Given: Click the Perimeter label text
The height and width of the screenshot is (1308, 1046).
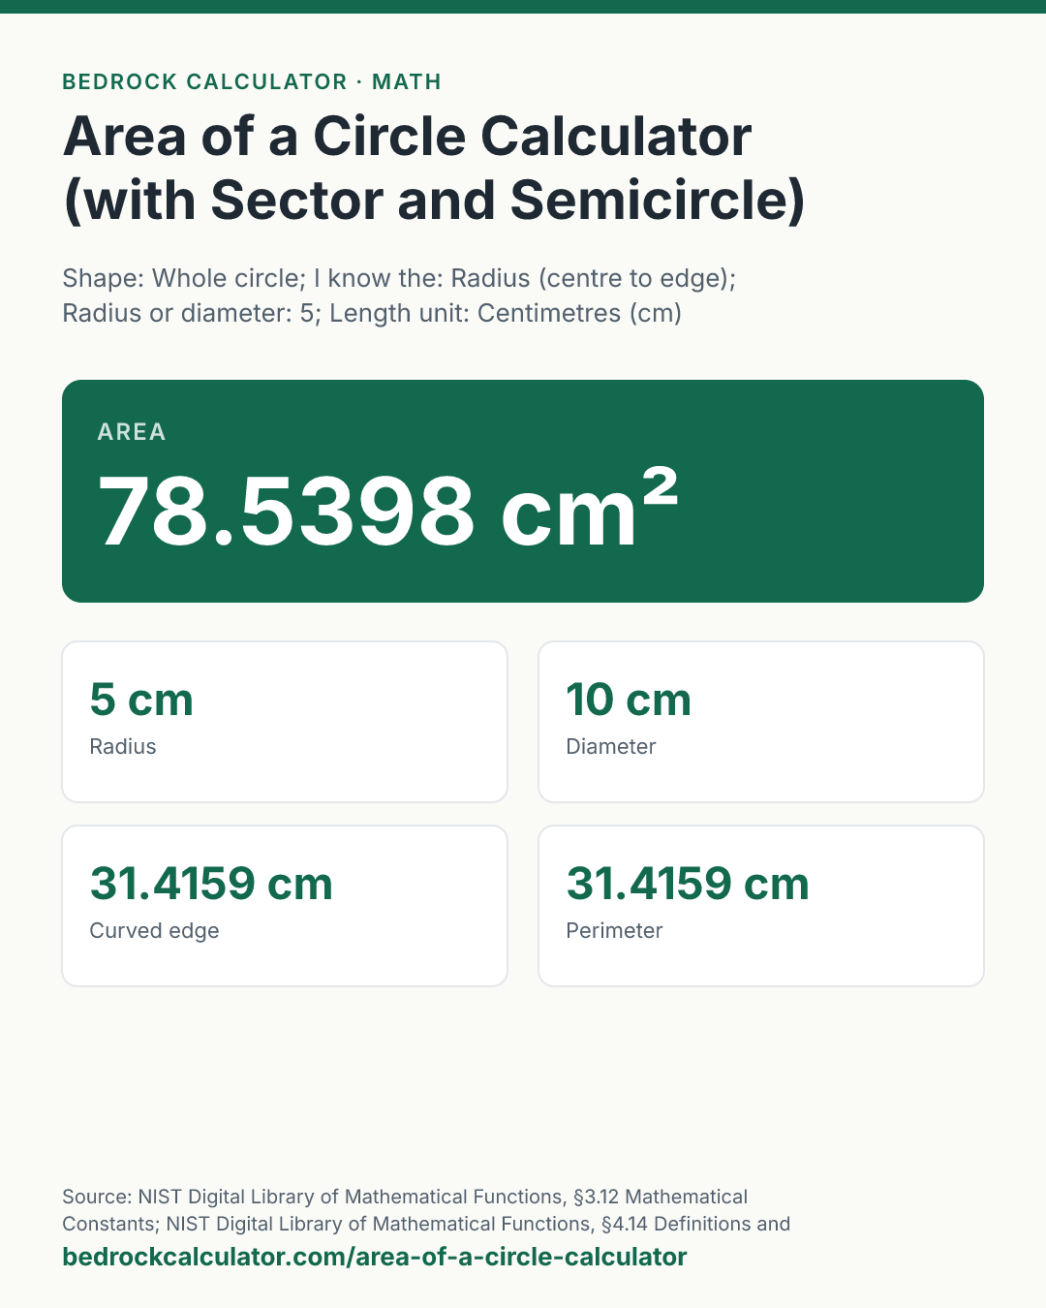Looking at the screenshot, I should 614,930.
